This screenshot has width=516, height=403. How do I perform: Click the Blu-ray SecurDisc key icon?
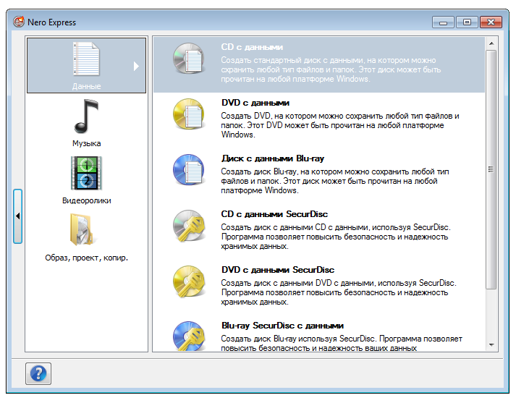[189, 336]
